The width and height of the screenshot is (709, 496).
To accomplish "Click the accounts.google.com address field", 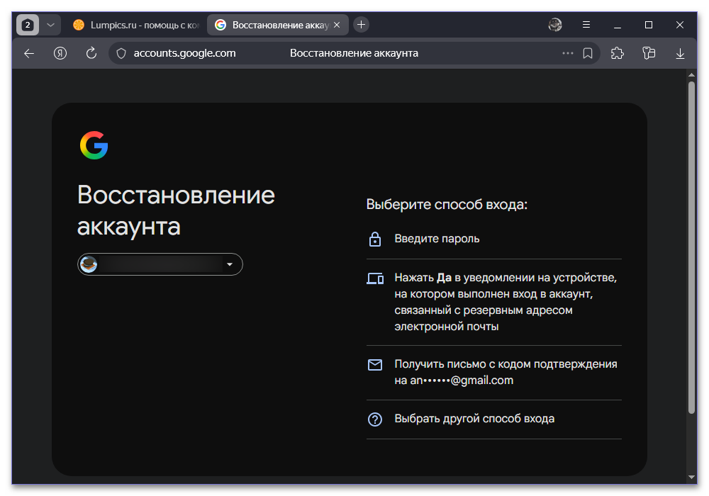I will (184, 53).
